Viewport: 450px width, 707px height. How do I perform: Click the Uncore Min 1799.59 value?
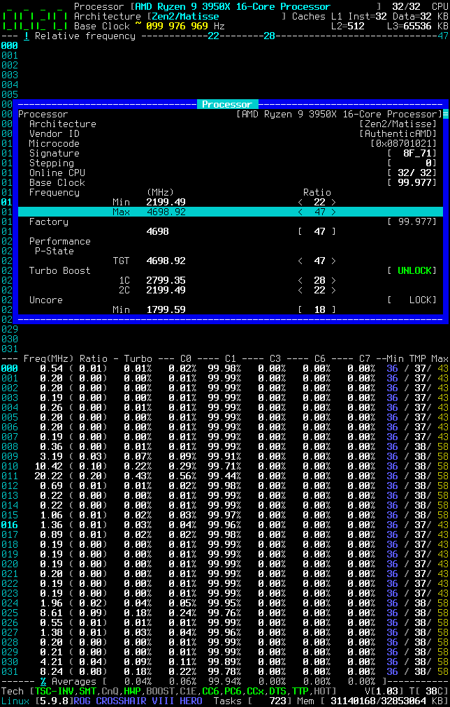[x=166, y=309]
